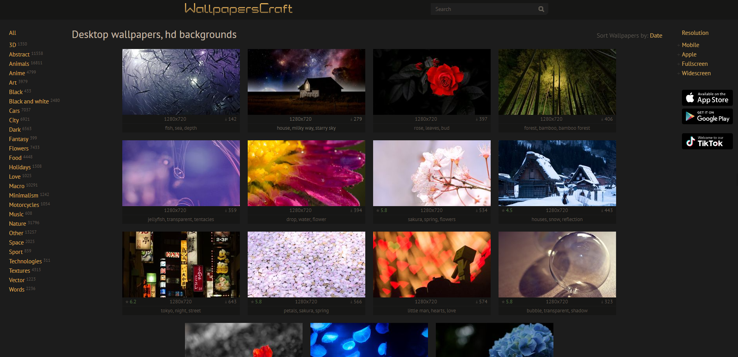Expand the Widescreen resolution list
This screenshot has width=738, height=357.
pos(696,73)
